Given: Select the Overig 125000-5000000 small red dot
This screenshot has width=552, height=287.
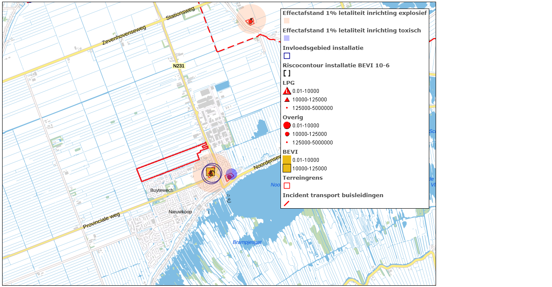Looking at the screenshot, I should click(x=287, y=143).
